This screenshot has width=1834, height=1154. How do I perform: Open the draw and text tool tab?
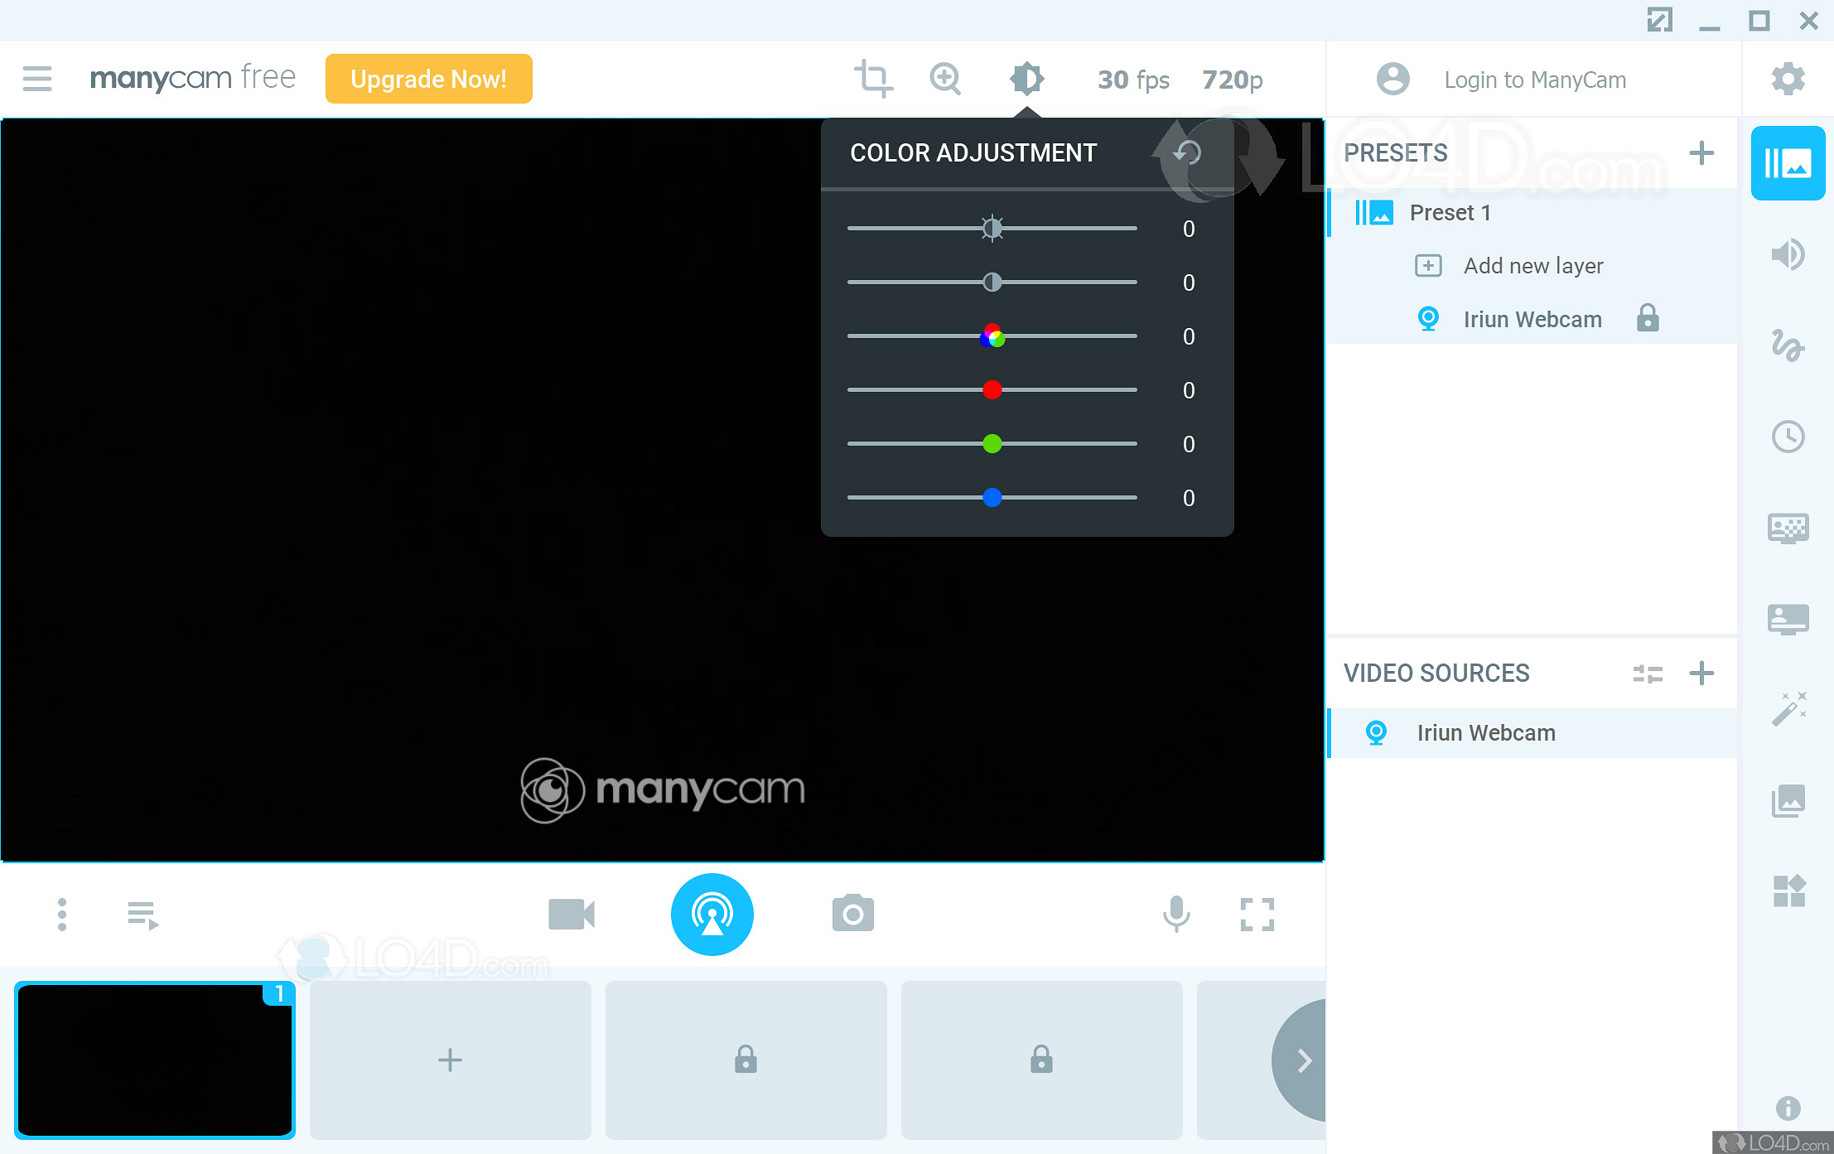(1788, 345)
